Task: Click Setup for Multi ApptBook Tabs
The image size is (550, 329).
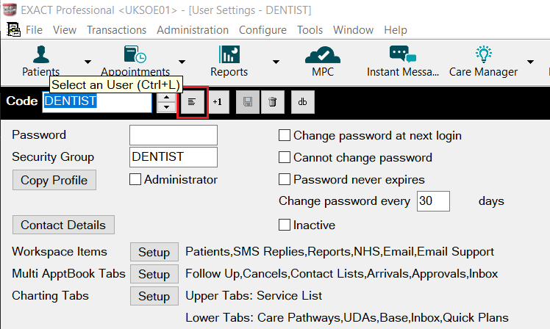Action: (x=154, y=274)
